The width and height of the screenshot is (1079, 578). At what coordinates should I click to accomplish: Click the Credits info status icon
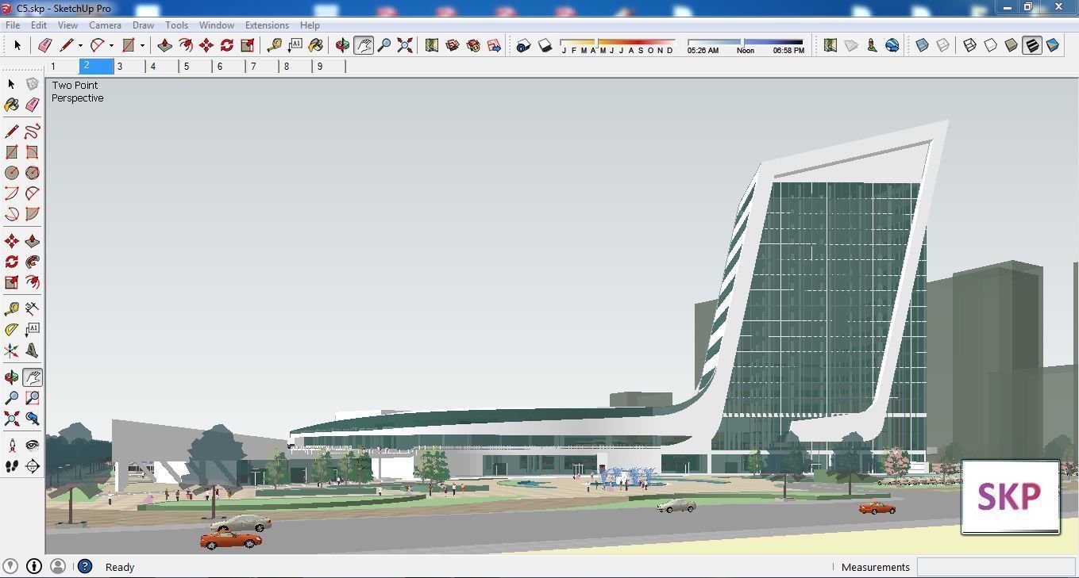click(34, 566)
